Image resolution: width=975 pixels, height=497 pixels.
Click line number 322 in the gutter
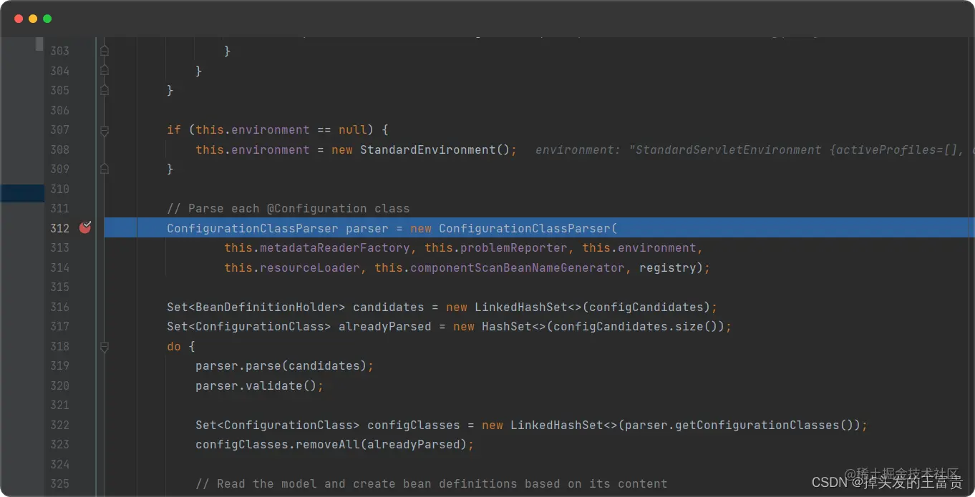[59, 425]
